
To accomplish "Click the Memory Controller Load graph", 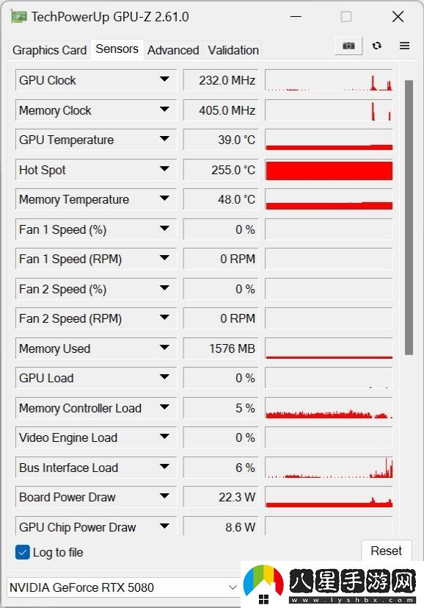I will pos(329,408).
